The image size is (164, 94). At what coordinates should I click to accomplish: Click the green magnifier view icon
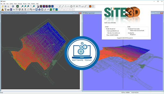click(18, 6)
